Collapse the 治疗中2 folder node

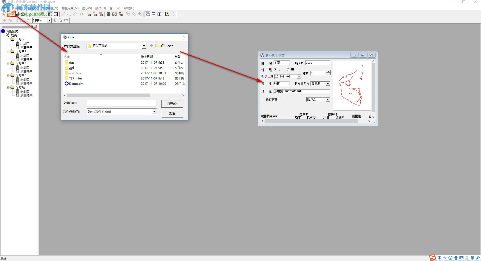8,63
